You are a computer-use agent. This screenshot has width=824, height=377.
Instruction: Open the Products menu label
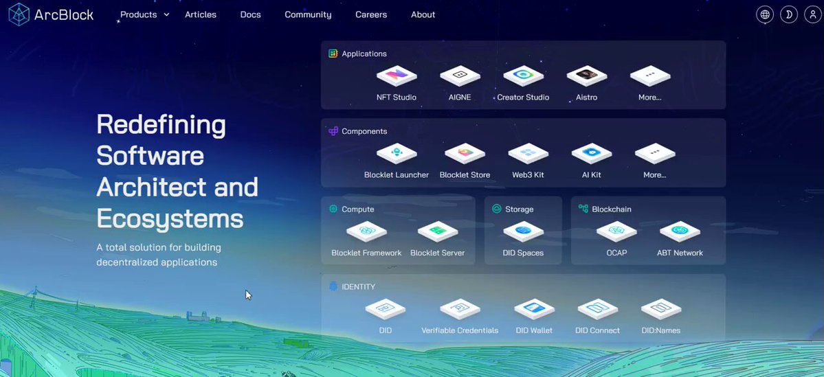[x=139, y=14]
